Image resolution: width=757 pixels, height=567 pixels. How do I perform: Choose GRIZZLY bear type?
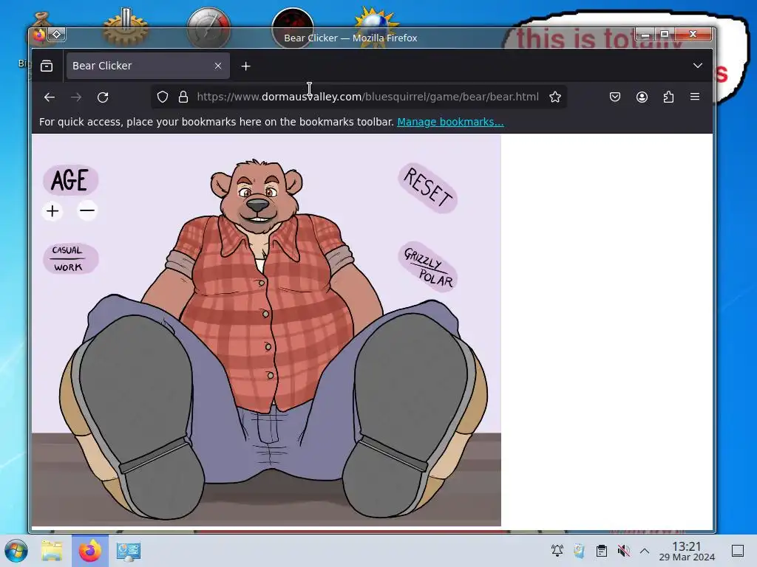pos(423,259)
